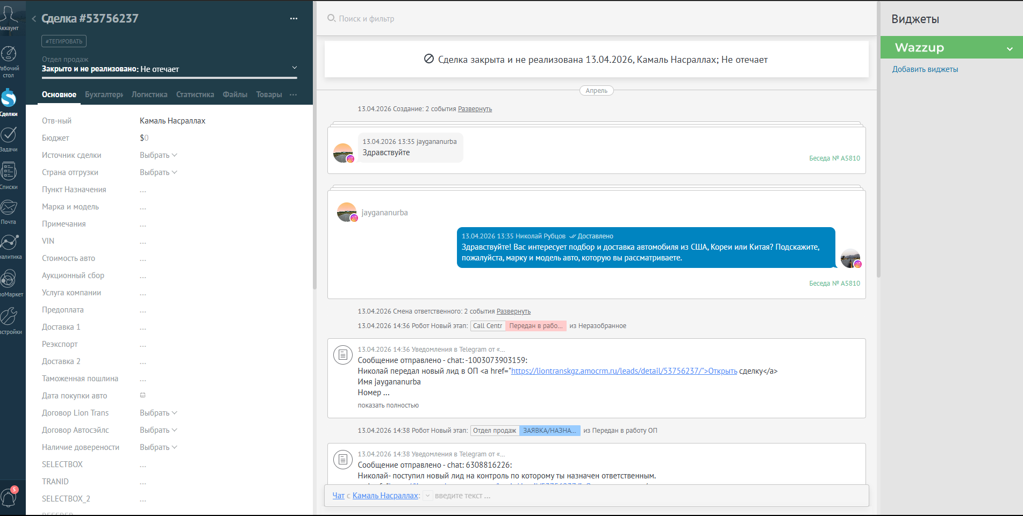Click sender avatar next to blue message bubble
Screen dimensions: 1023x516
850,258
